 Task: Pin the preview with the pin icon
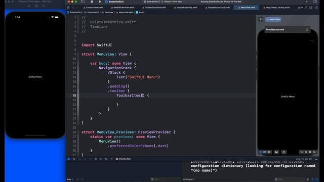click(260, 19)
